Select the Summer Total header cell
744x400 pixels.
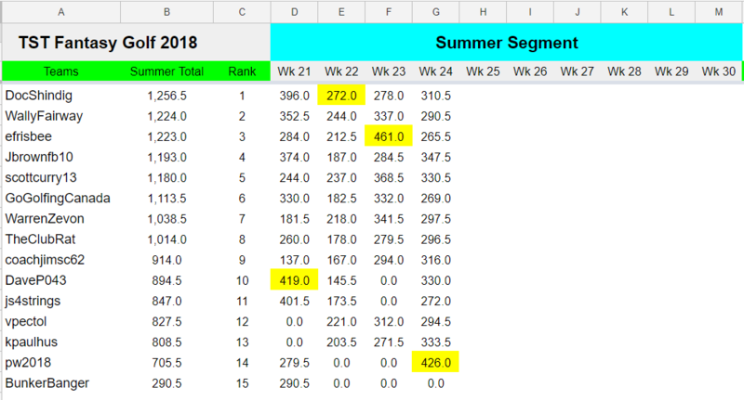(166, 71)
